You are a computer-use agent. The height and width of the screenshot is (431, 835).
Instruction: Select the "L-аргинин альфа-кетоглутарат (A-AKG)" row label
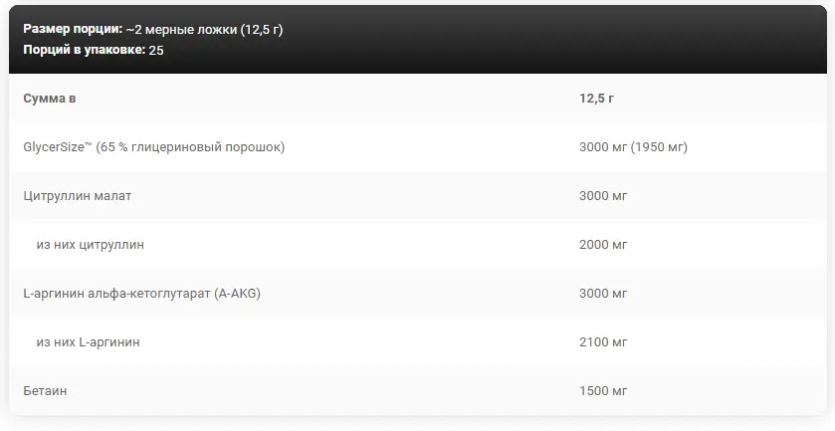click(x=140, y=294)
